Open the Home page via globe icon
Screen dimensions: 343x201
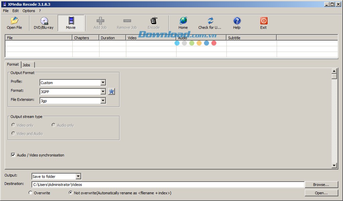tap(183, 22)
